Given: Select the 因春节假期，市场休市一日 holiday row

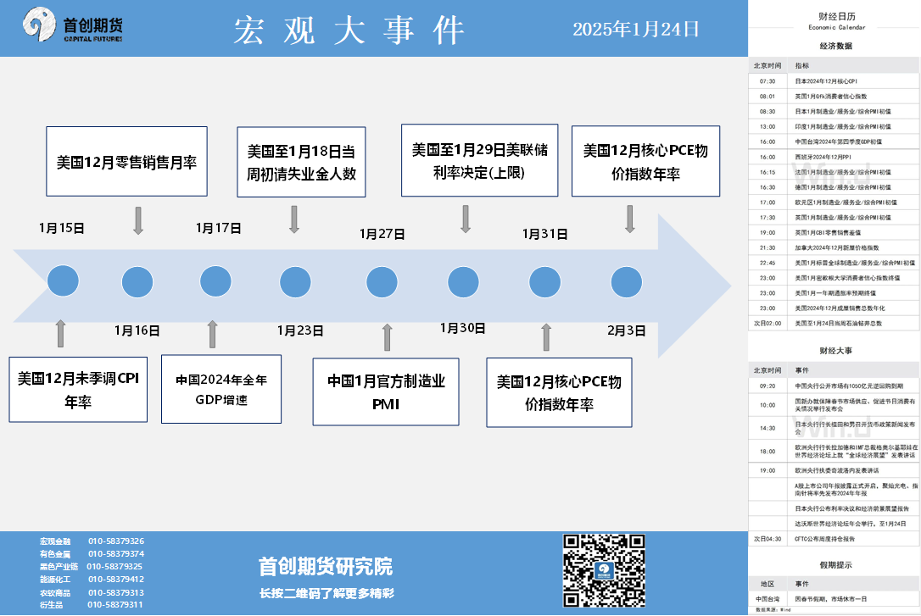Looking at the screenshot, I should [x=834, y=599].
